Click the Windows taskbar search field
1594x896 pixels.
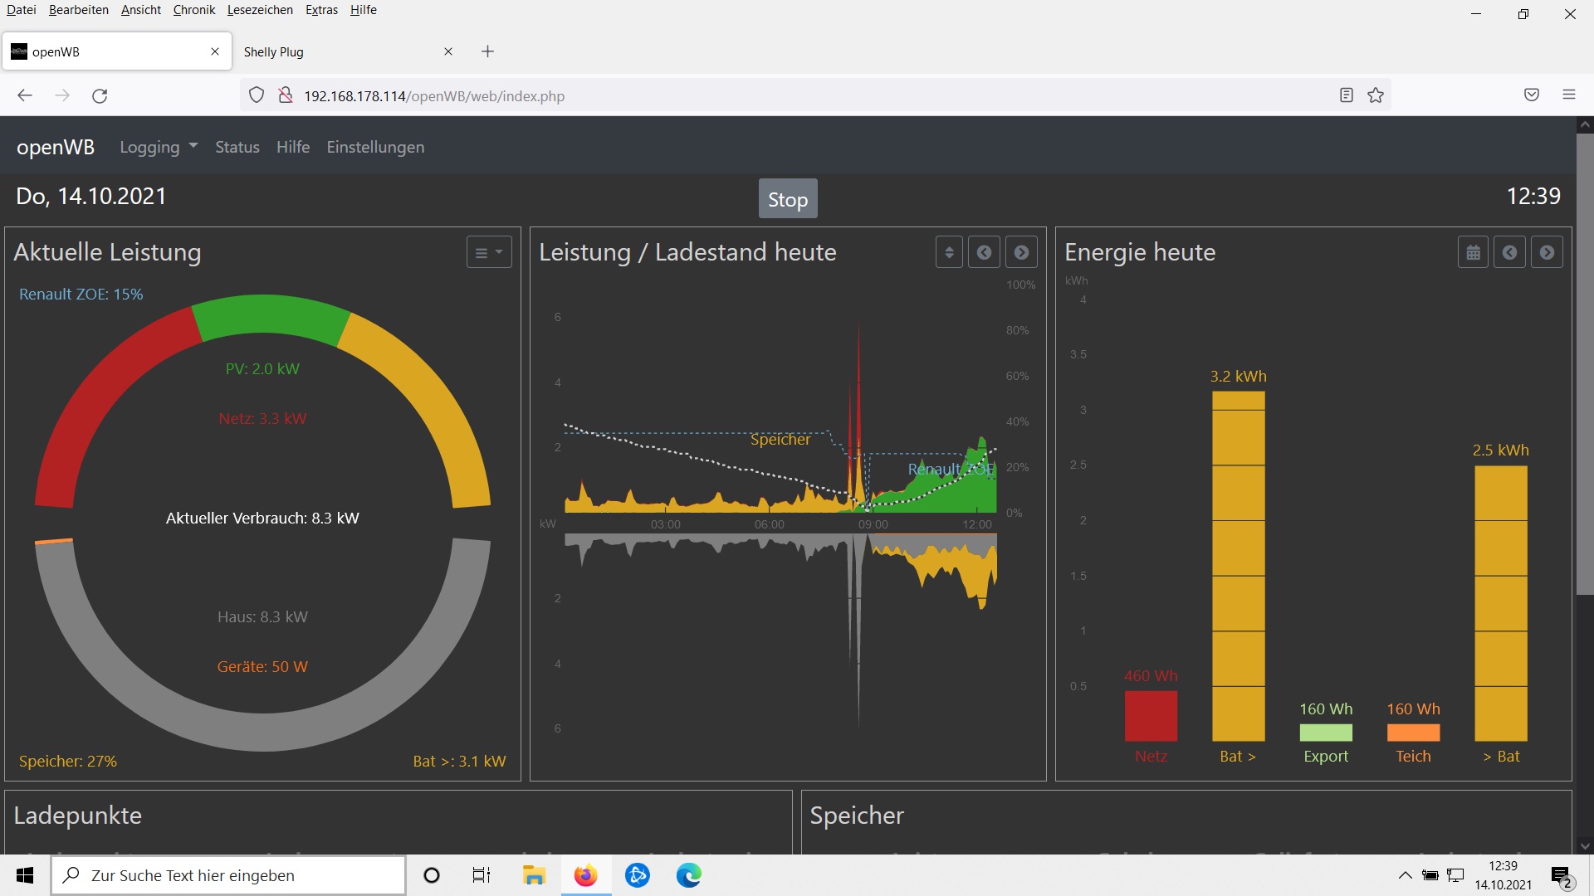pos(228,875)
